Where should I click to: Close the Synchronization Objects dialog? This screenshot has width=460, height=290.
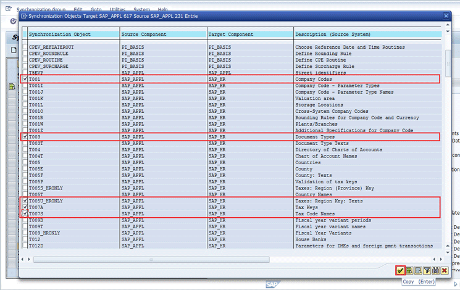coord(446,16)
